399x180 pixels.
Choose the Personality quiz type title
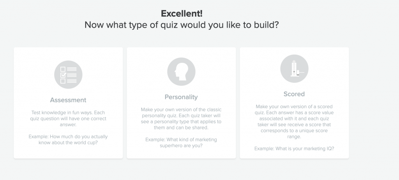coord(181,97)
